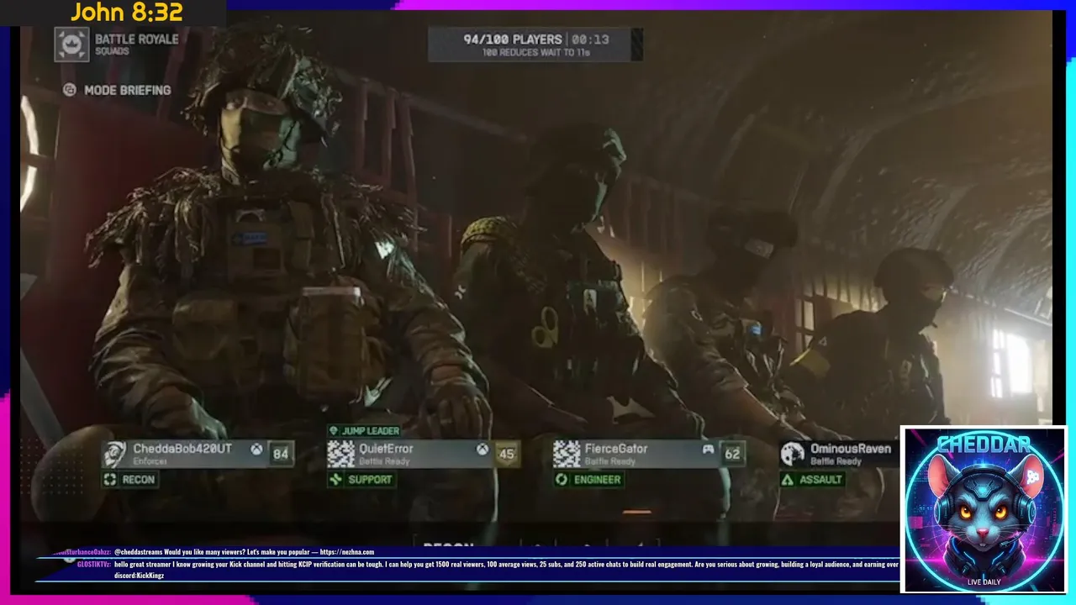Click the Jump Leader badge icon
The image size is (1076, 605).
(334, 431)
